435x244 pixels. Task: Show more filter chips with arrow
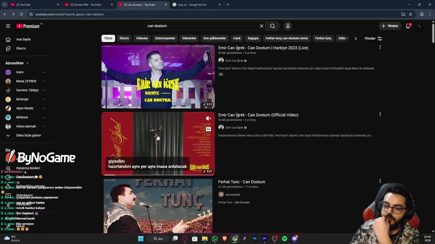(x=355, y=39)
